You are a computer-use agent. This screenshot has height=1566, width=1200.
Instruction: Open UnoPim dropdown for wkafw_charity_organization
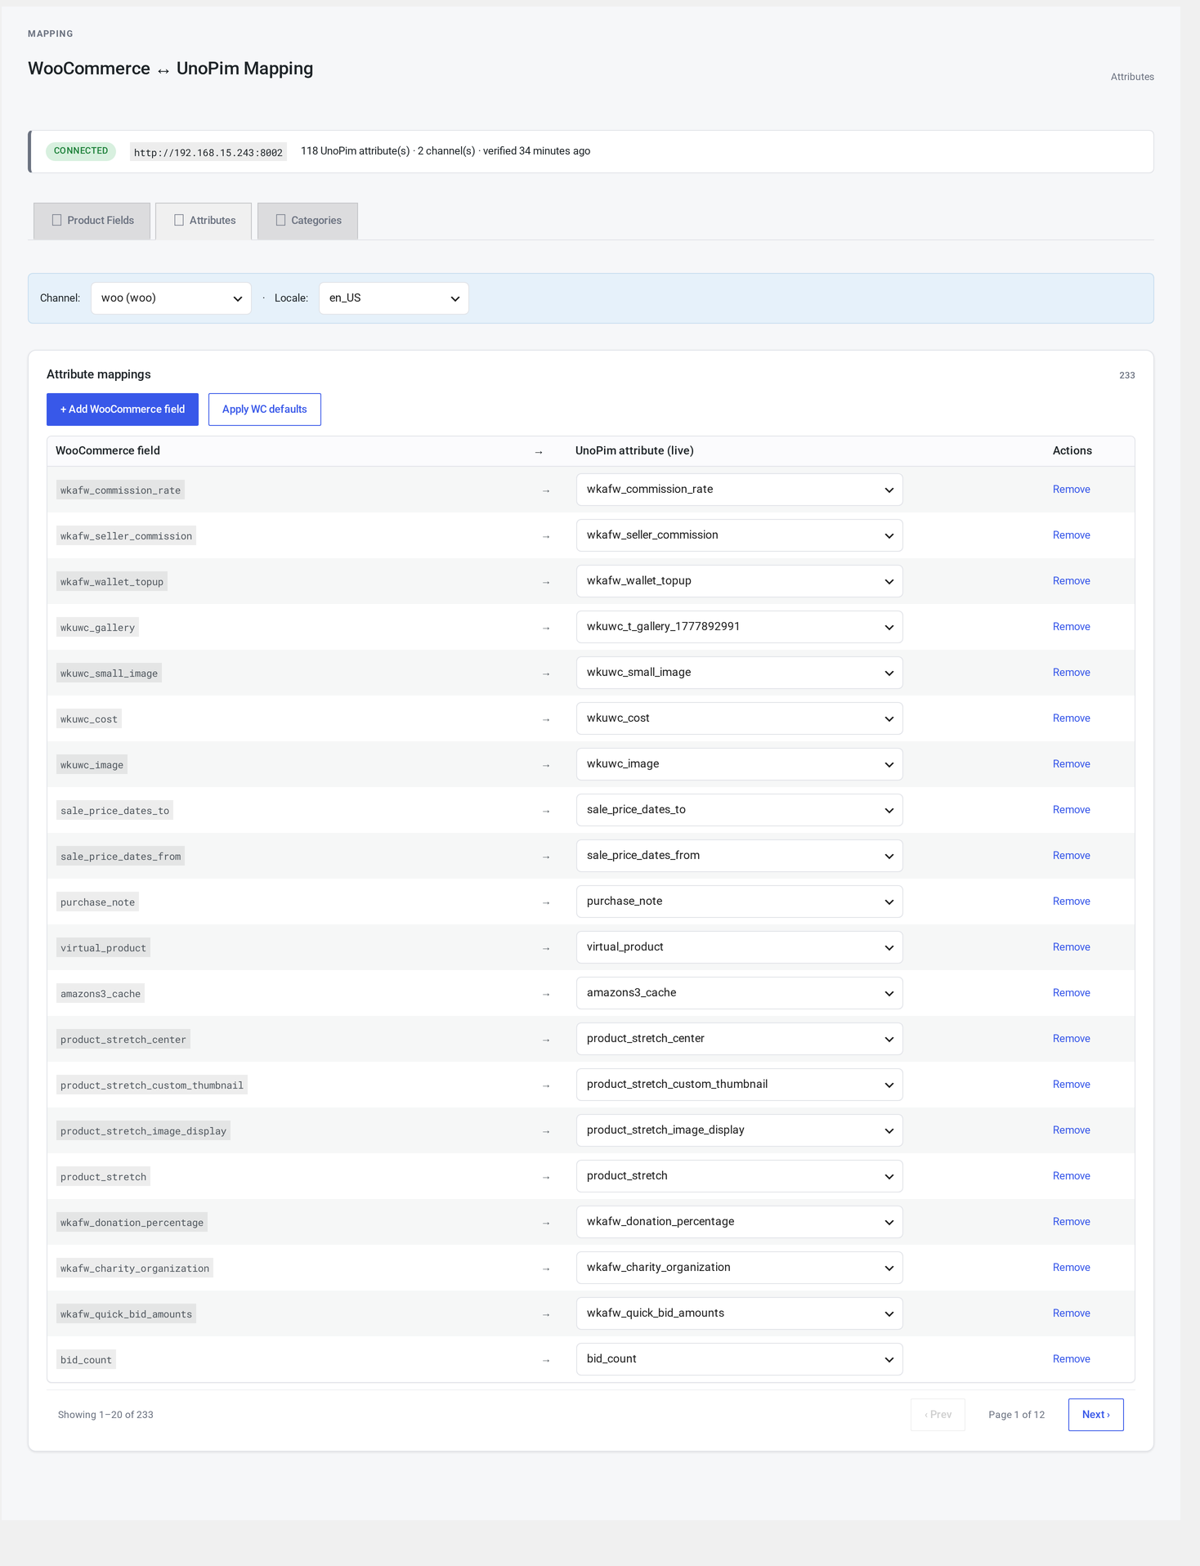739,1268
